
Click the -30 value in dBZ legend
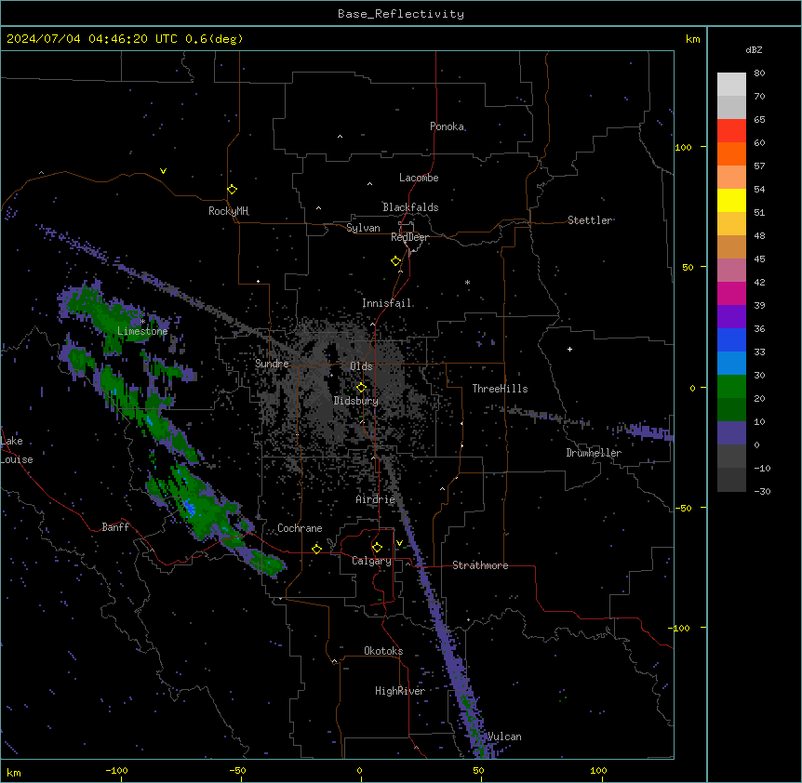(x=762, y=491)
